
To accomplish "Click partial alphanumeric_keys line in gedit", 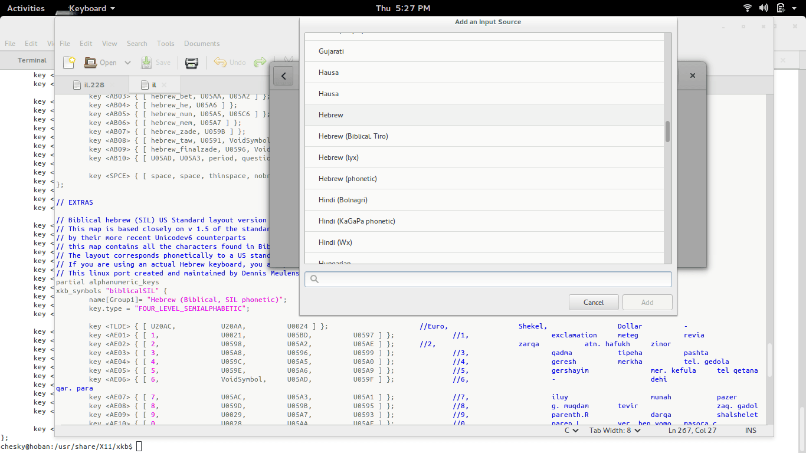I will [107, 282].
